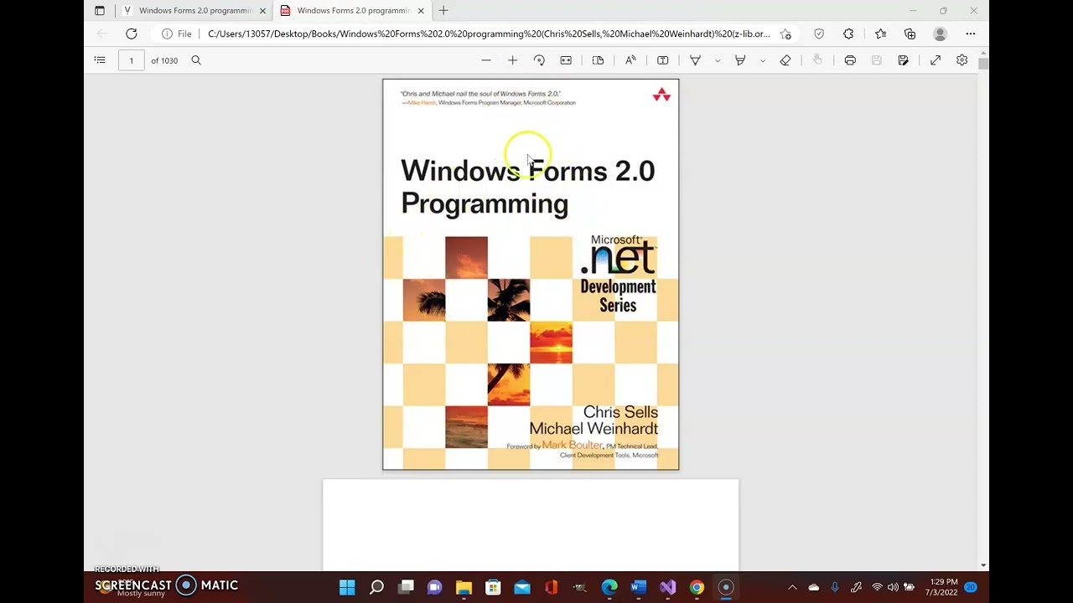1073x603 pixels.
Task: Click the address bar URL
Action: coord(489,33)
